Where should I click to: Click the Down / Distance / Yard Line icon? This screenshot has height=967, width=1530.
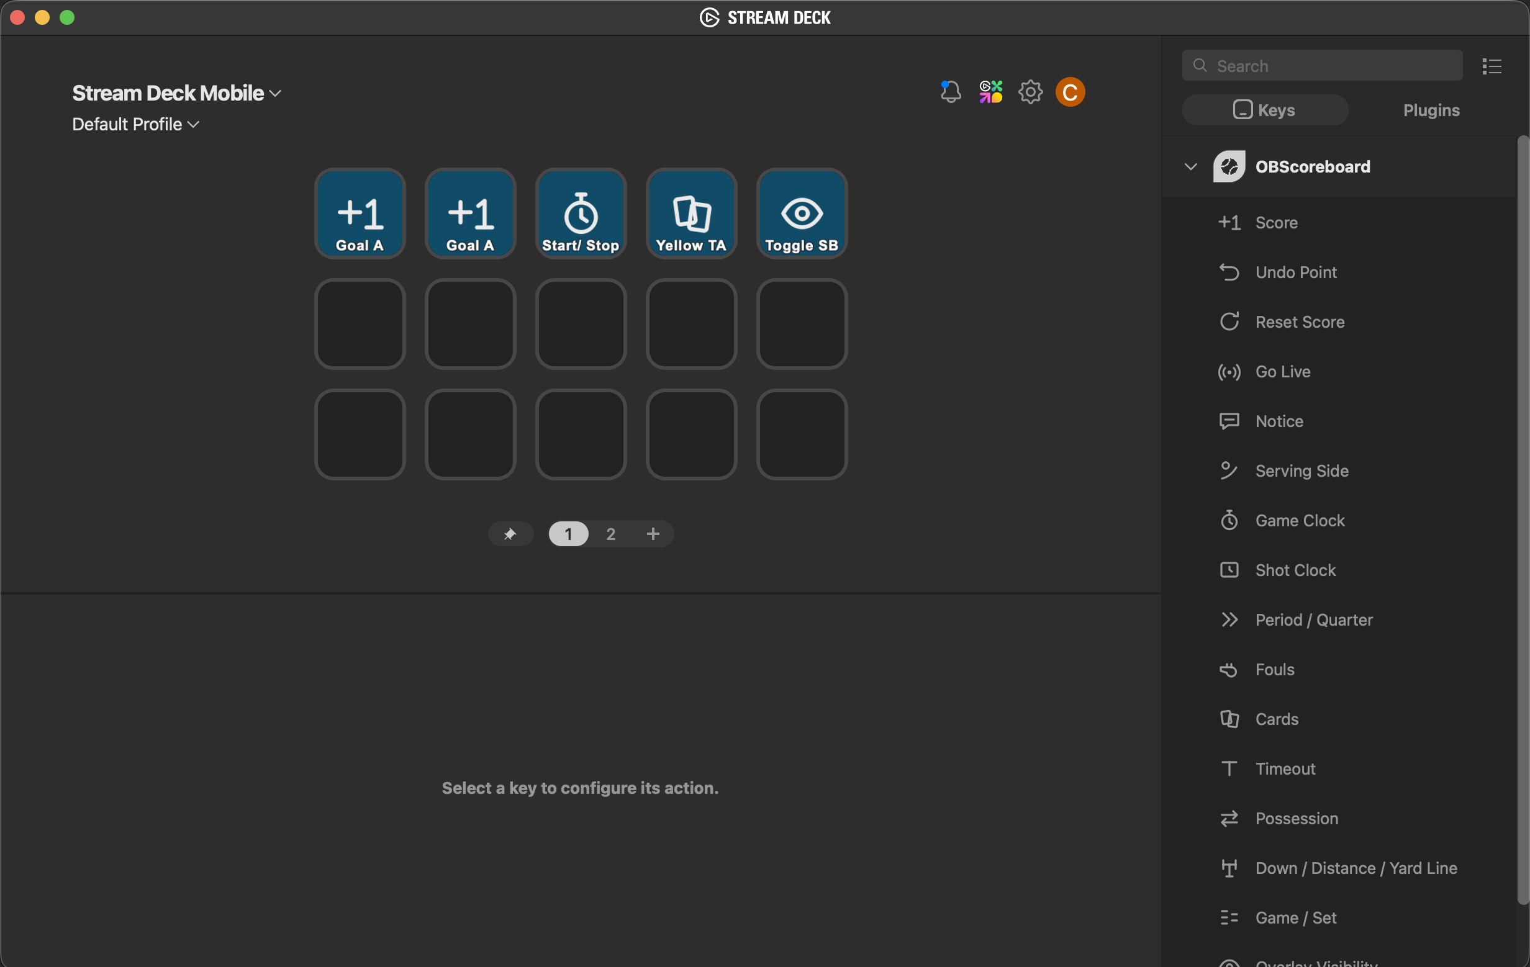coord(1229,868)
